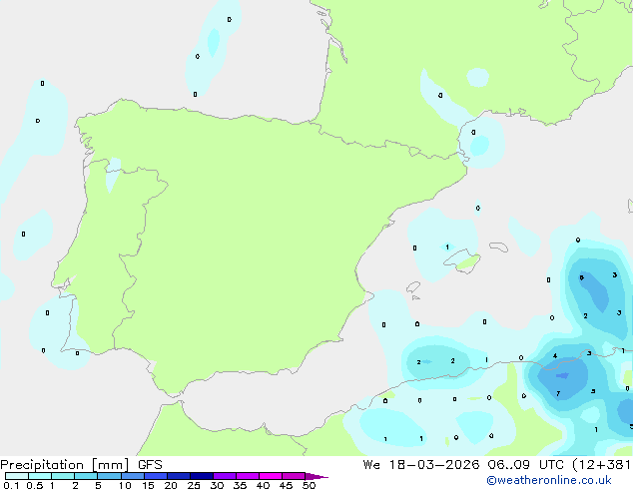Click the 10–15 mm legend color box
The image size is (633, 489).
click(x=132, y=476)
